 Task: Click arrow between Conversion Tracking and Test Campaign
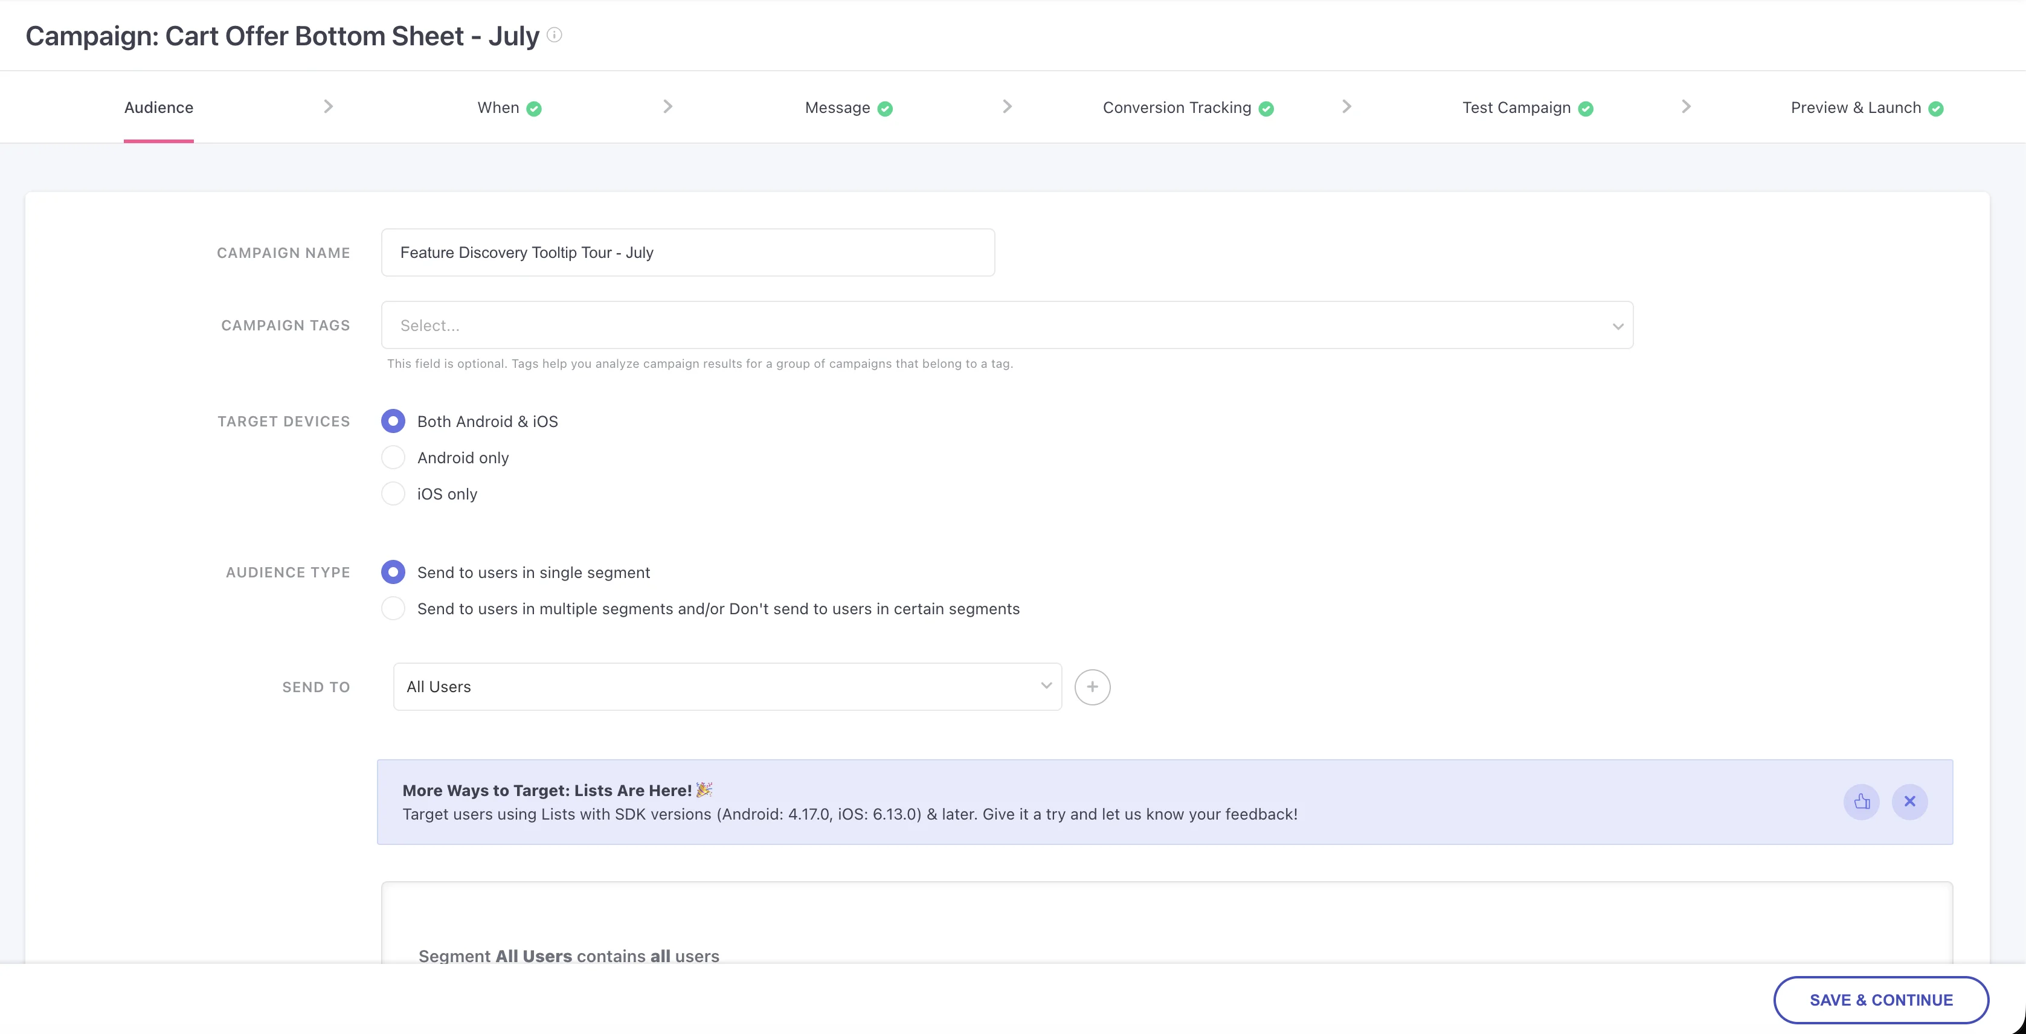click(1346, 106)
